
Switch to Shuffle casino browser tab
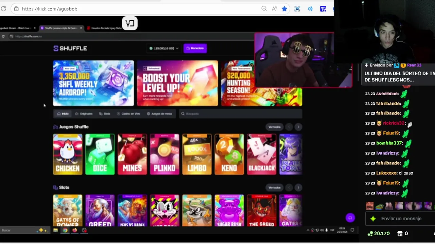click(x=61, y=28)
